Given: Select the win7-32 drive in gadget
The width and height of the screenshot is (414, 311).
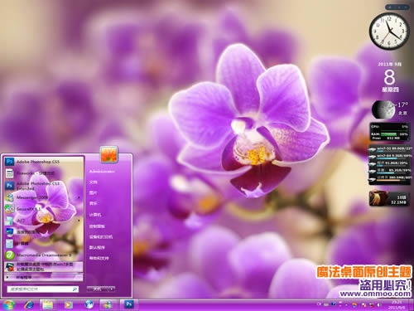Looking at the screenshot, I should click(390, 149).
